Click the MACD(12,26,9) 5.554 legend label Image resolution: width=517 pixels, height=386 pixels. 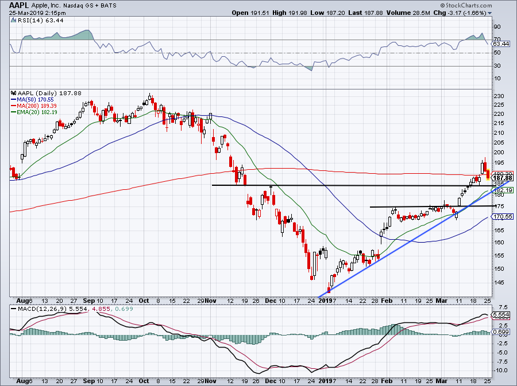coord(53,309)
